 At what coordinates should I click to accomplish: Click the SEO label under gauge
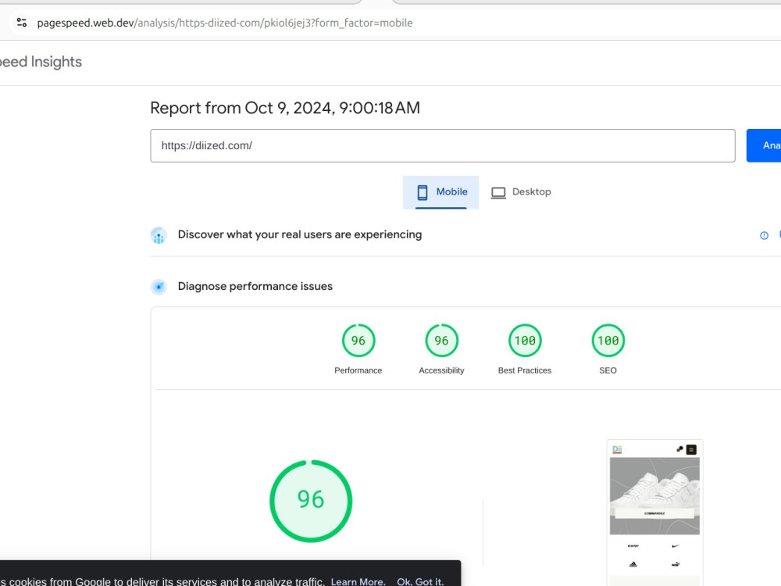pos(608,370)
